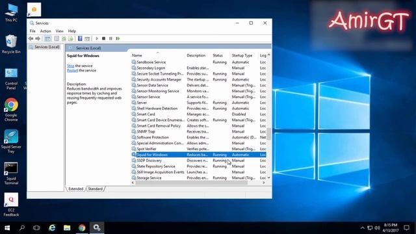
Task: Toggle the action pane toolbar icon
Action: click(x=87, y=38)
